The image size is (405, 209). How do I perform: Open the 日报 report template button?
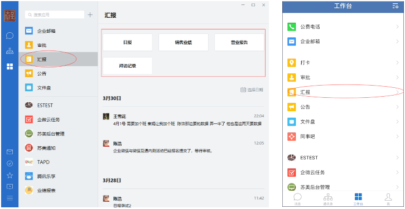pos(128,42)
